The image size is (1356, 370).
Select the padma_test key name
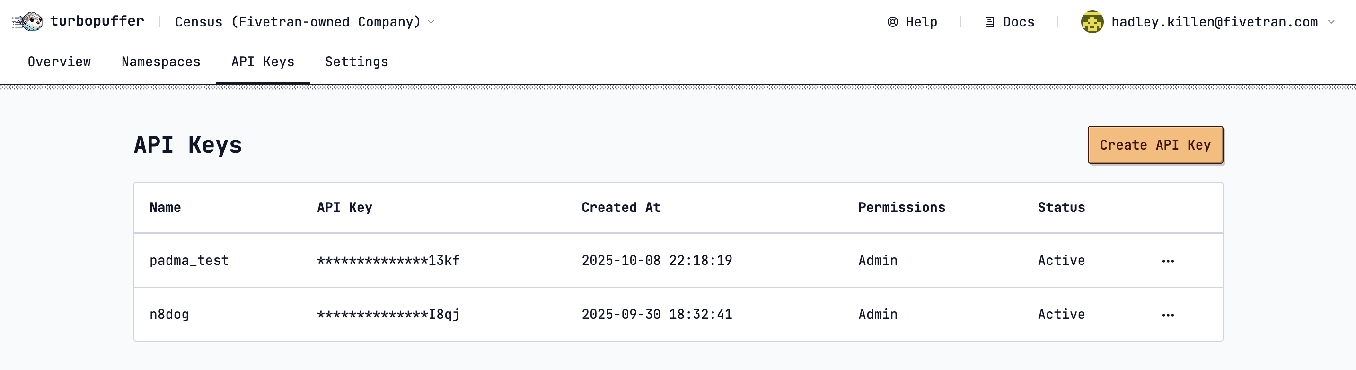pyautogui.click(x=189, y=261)
